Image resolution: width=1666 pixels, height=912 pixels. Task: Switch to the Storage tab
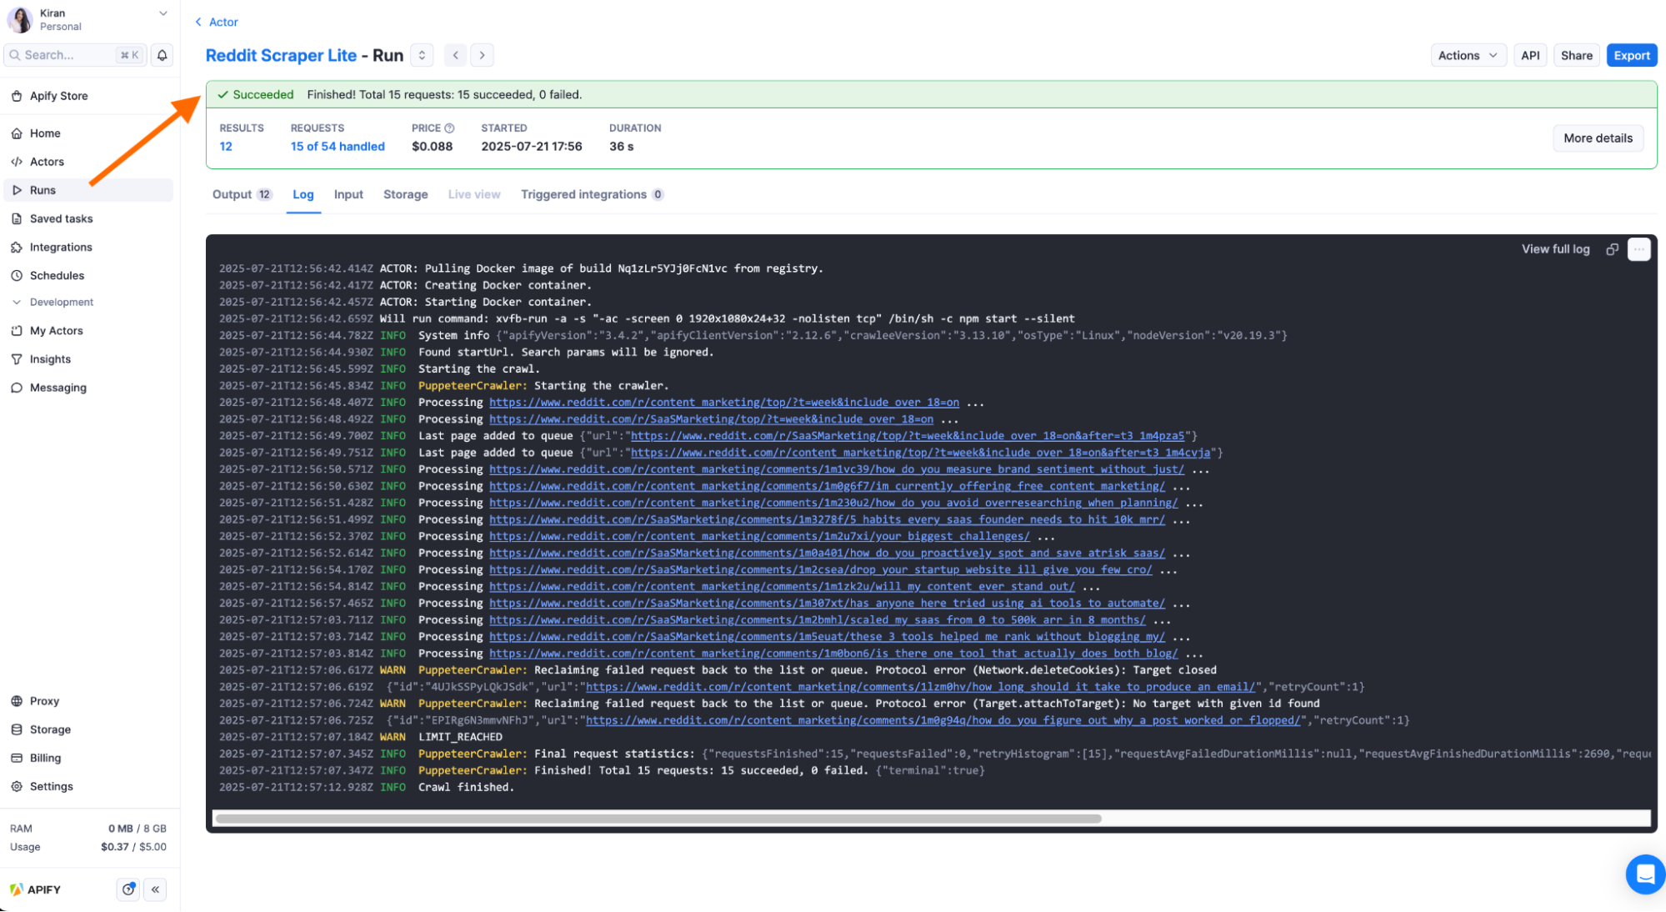[405, 194]
